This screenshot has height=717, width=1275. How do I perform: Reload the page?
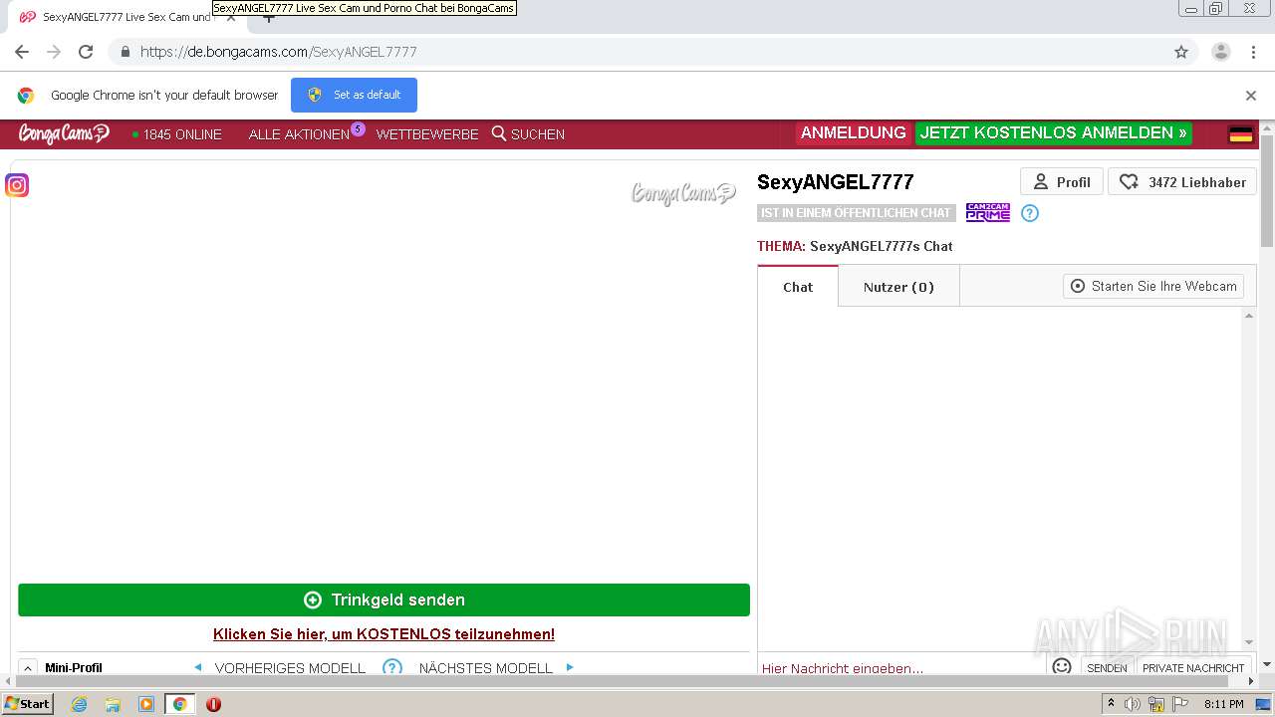coord(86,52)
